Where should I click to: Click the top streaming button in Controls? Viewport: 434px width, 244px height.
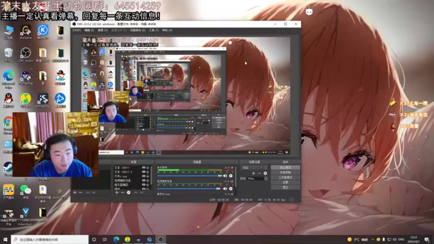285,168
